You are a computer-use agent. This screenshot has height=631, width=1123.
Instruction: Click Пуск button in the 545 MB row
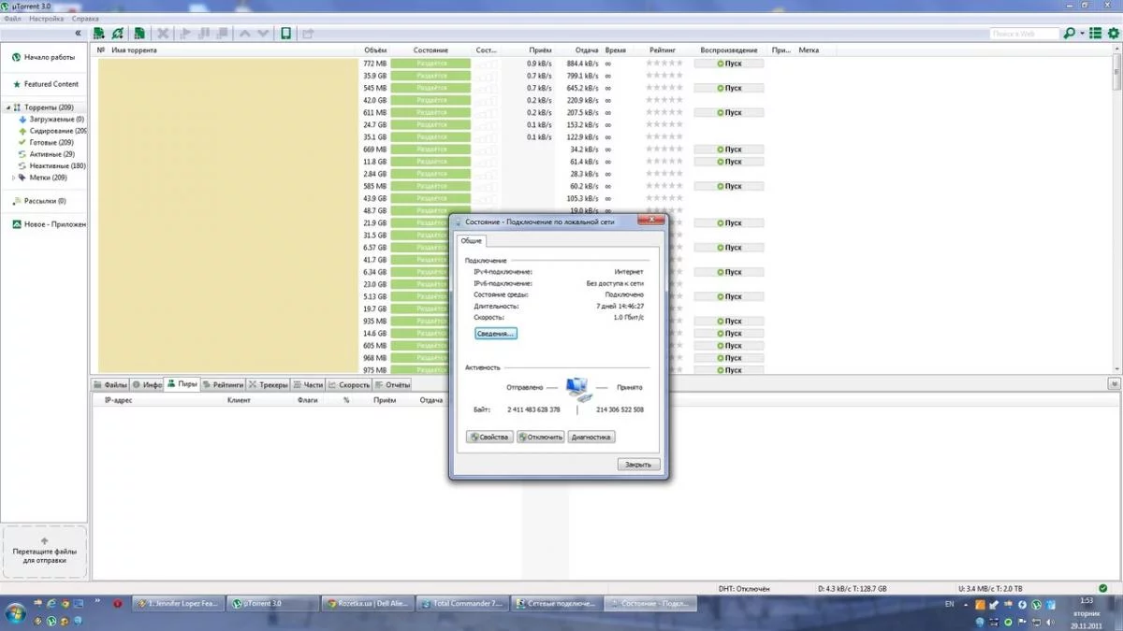[x=729, y=88]
